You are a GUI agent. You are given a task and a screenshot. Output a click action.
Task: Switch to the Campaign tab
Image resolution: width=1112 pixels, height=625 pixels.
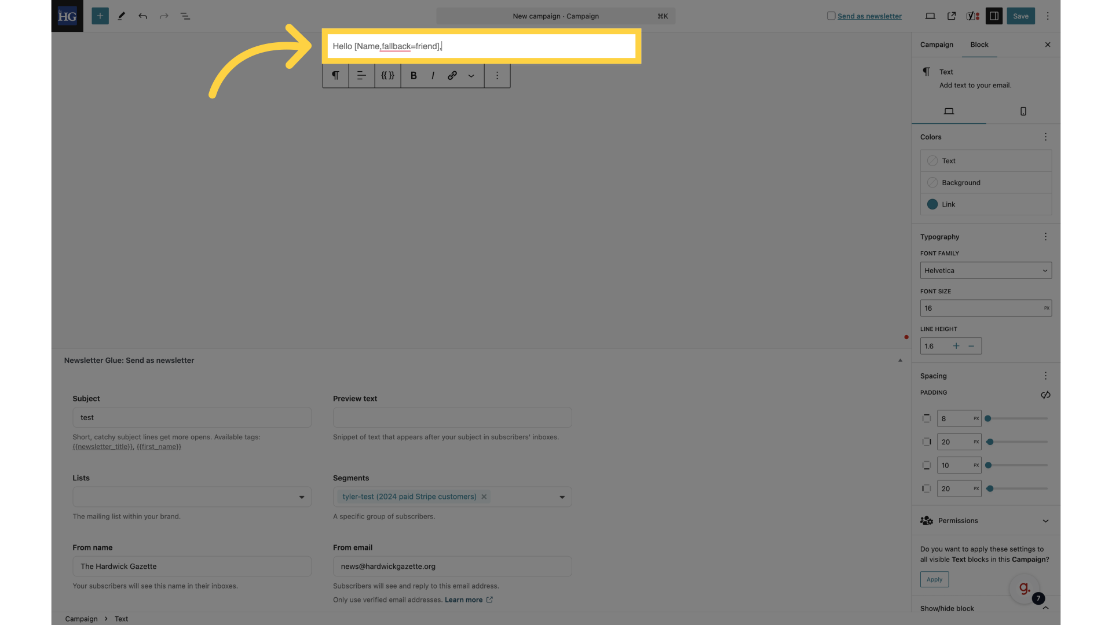937,44
